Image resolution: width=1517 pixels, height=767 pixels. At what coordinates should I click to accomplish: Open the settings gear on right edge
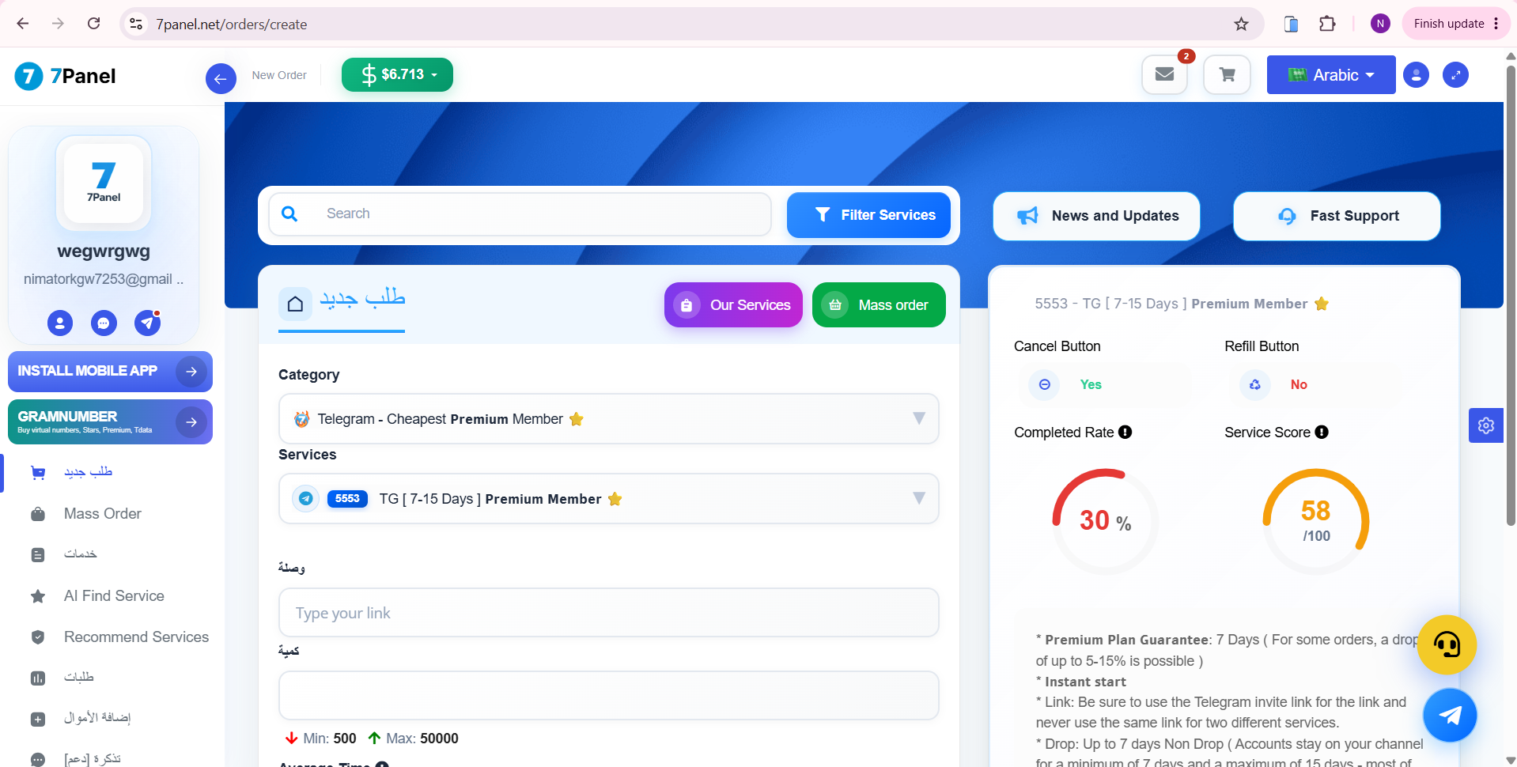tap(1485, 425)
